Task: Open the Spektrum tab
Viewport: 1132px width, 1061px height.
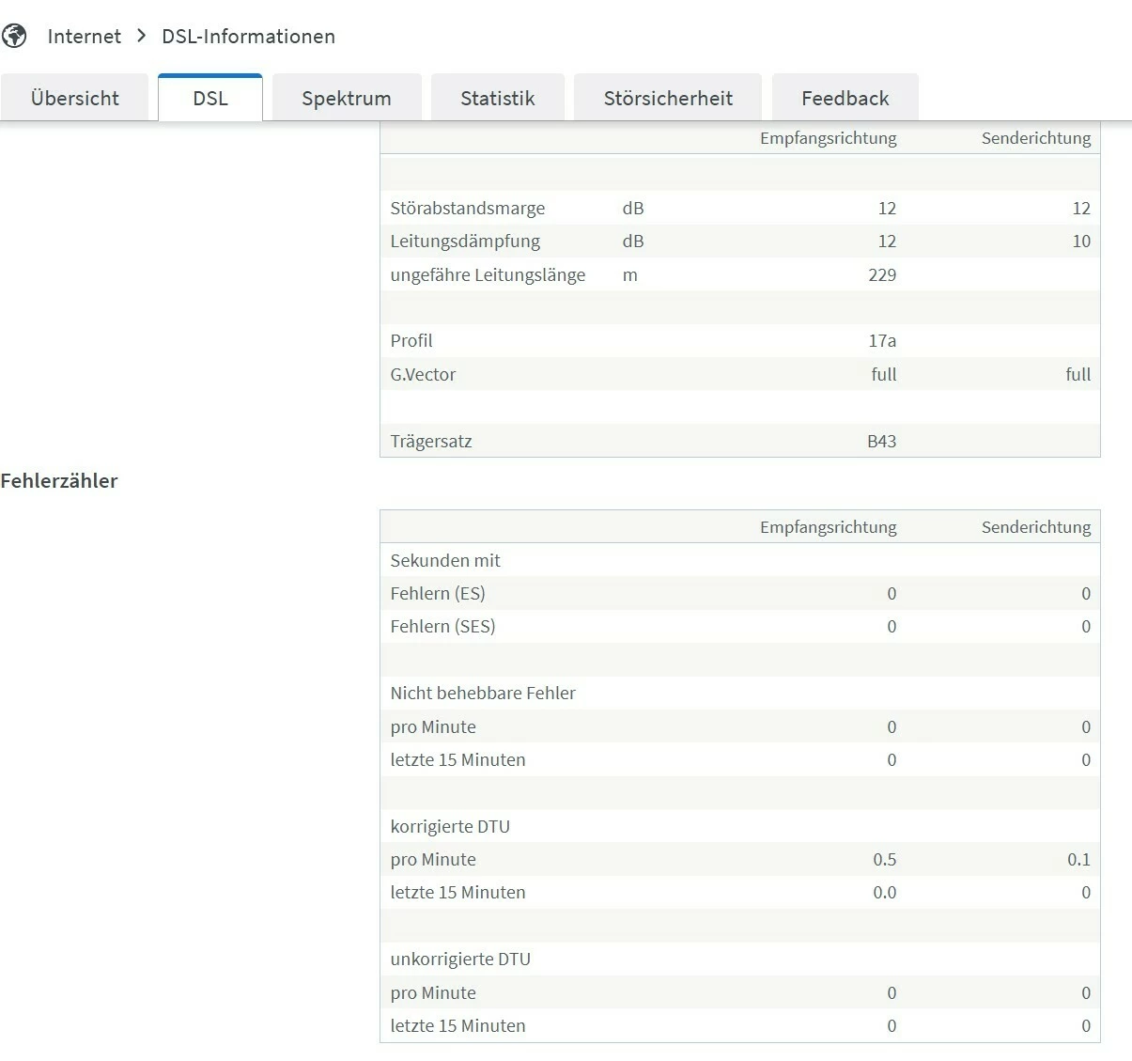Action: coord(347,99)
